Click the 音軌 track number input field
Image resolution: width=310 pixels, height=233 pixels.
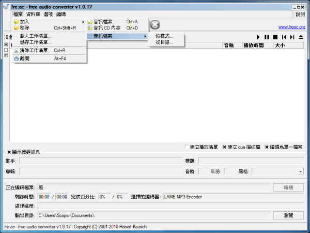tap(203, 171)
